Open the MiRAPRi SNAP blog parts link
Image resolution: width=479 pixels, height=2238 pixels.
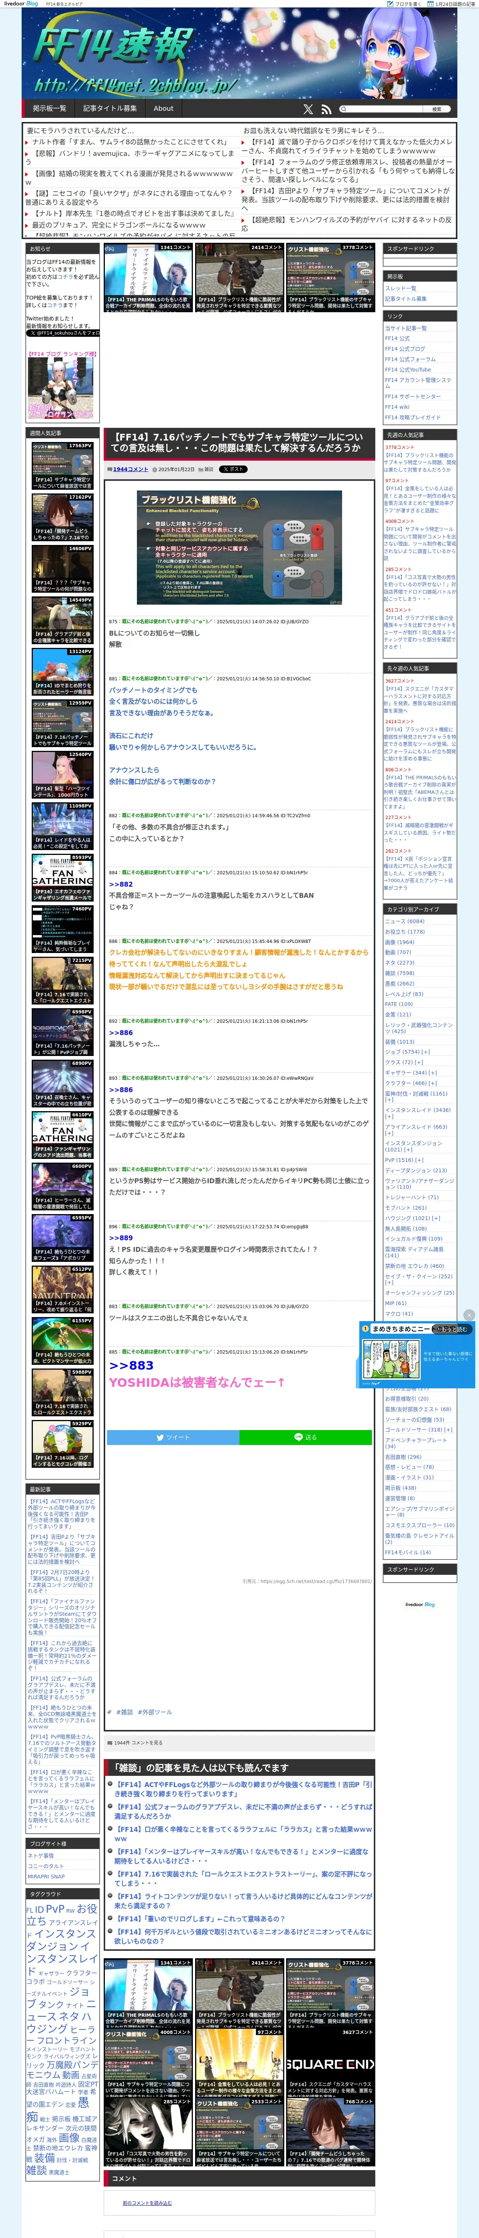point(46,1877)
